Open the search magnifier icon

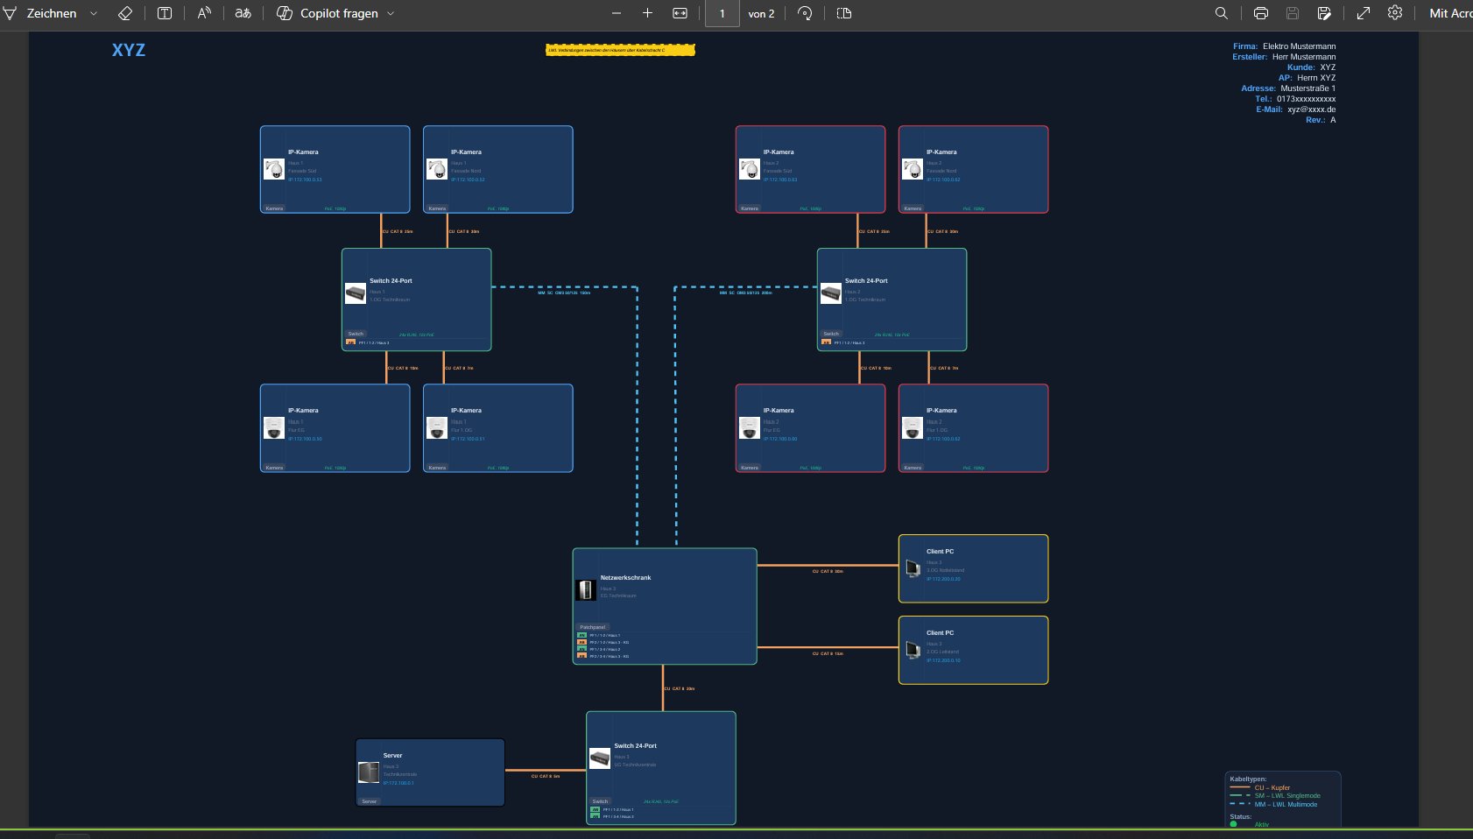(1222, 13)
